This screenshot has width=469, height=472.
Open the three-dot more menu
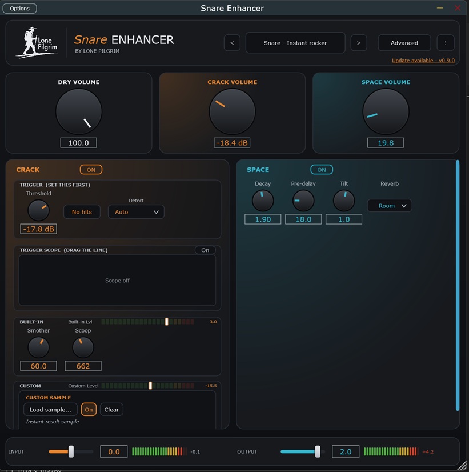tap(445, 43)
